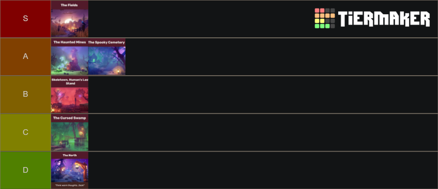Click The Spooky Cemetery title banner

coord(107,42)
